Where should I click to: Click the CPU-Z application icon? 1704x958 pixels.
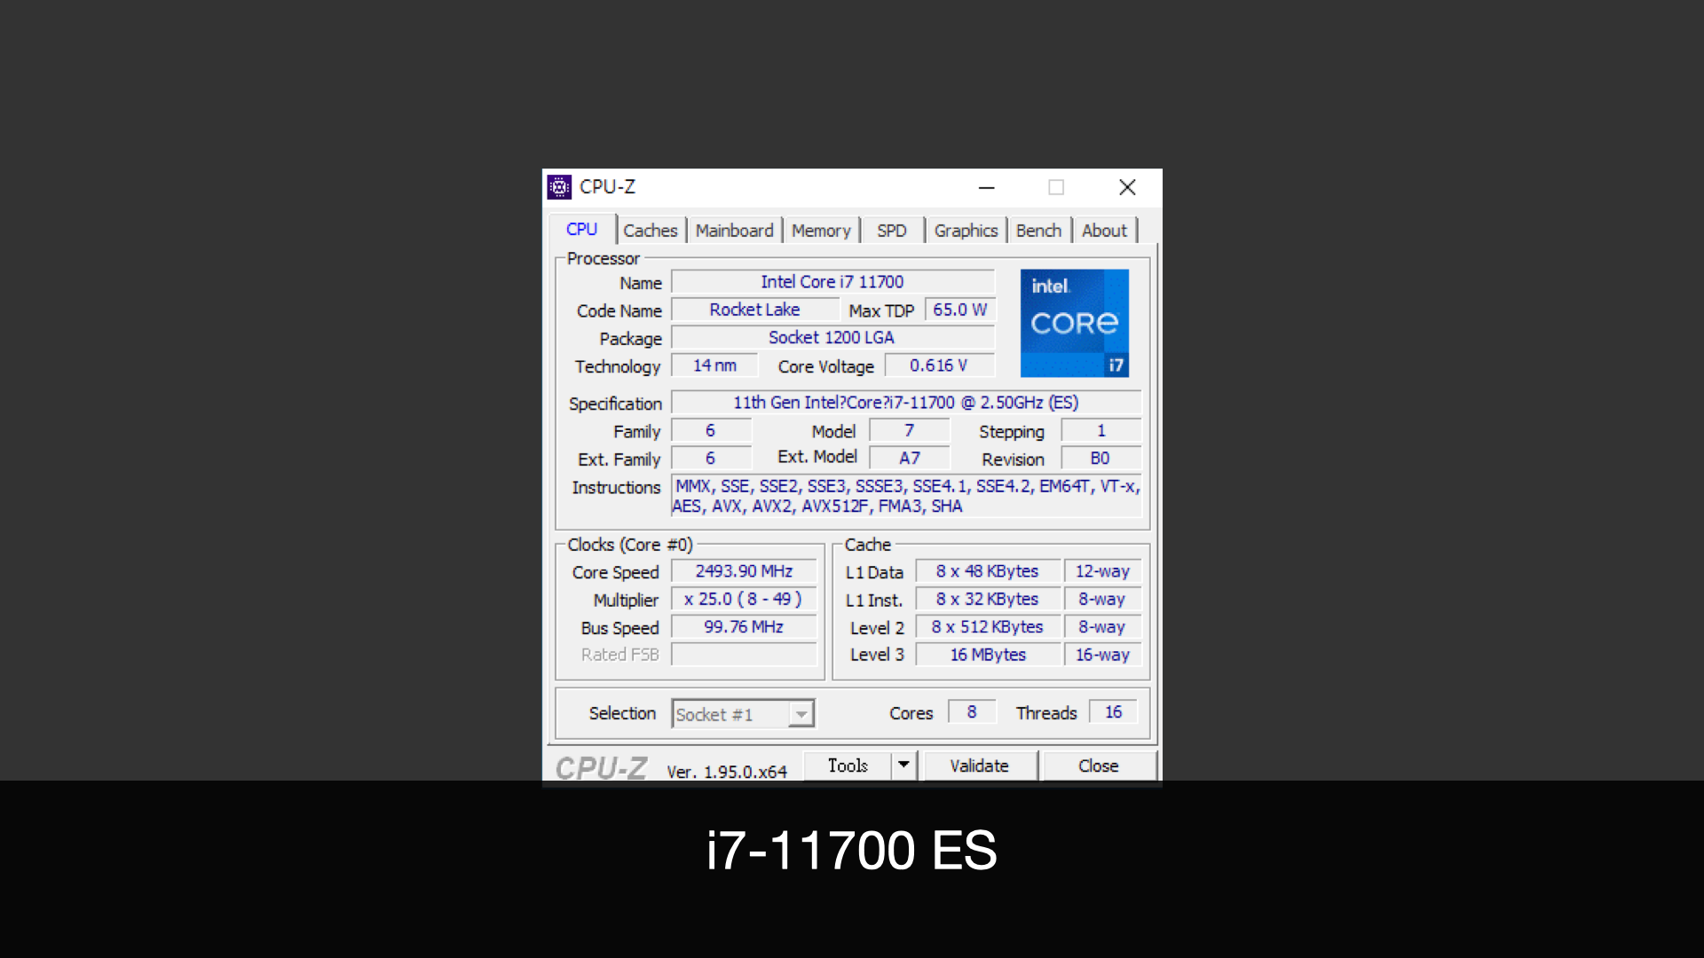click(x=558, y=187)
